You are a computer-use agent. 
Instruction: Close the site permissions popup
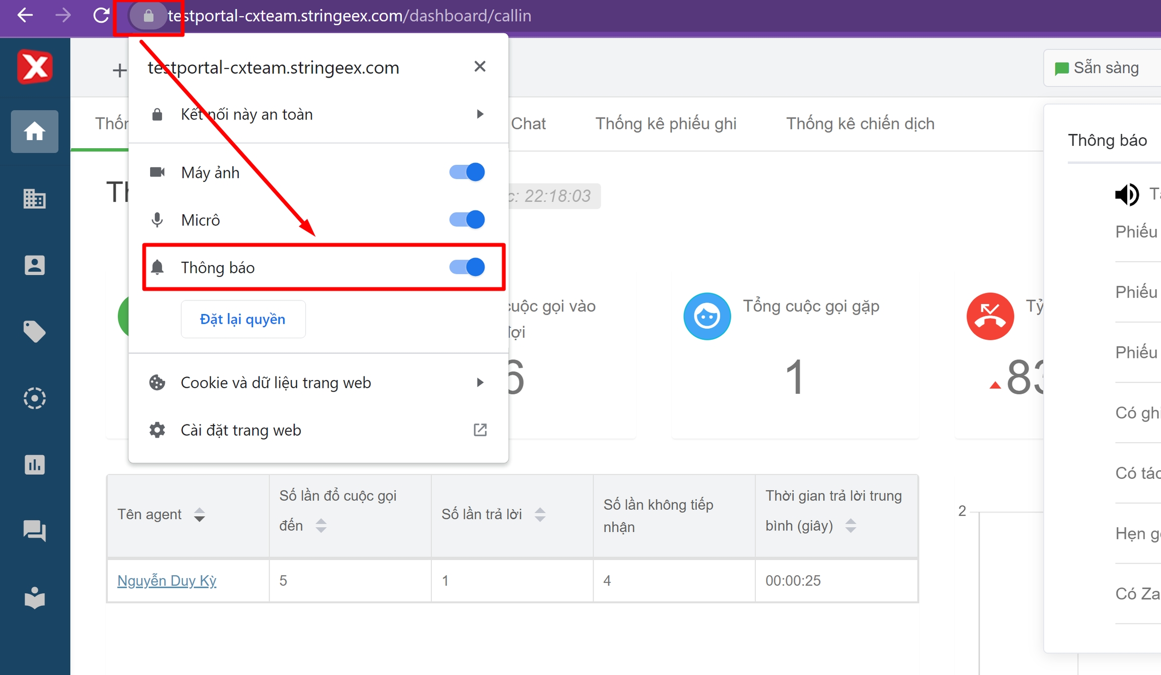[x=480, y=67]
